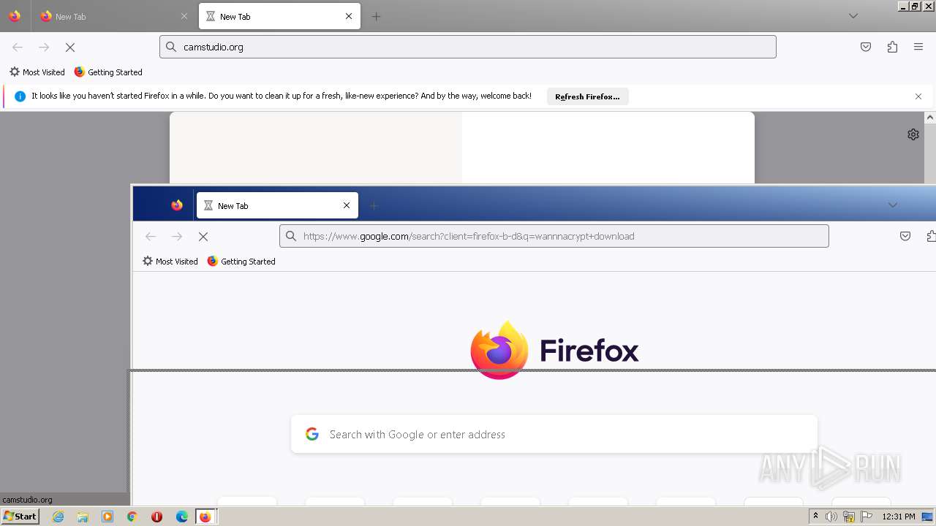Open Most Visited bookmarks in back window
The height and width of the screenshot is (526, 936).
[37, 72]
